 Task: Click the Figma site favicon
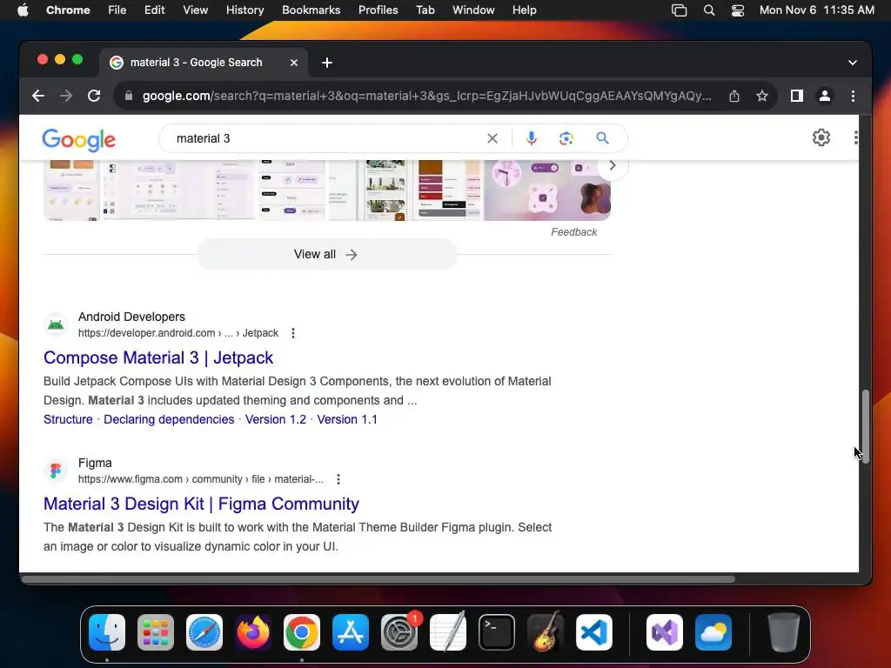click(x=56, y=471)
